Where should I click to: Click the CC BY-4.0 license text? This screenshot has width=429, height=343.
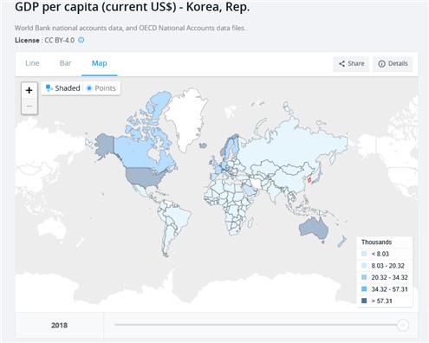60,40
